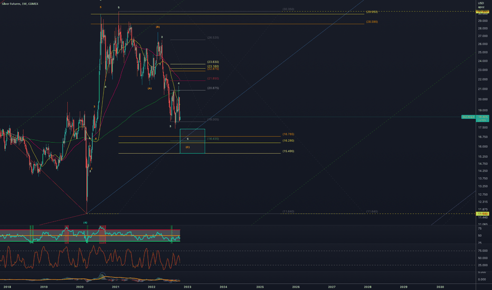Image resolution: width=492 pixels, height=290 pixels.
Task: Click 13.750 on the price axis
Action: 482,178
